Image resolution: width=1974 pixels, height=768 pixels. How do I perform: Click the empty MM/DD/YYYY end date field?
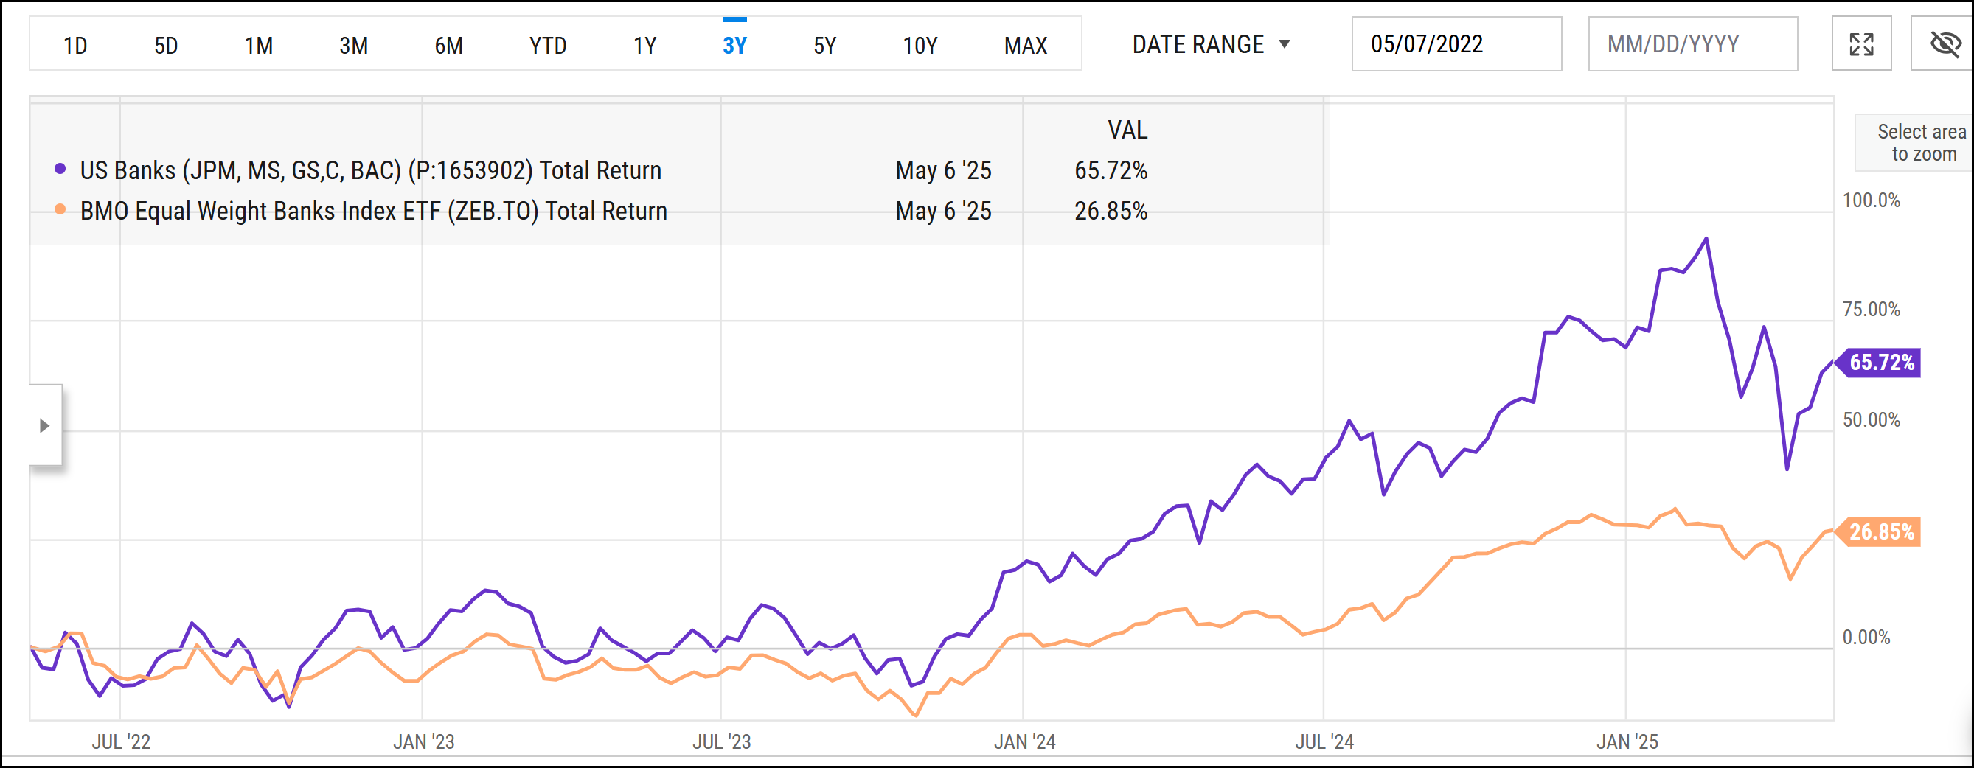coord(1693,43)
